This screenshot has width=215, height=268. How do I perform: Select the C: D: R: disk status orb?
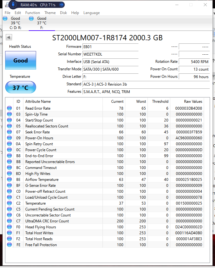pyautogui.click(x=5, y=18)
